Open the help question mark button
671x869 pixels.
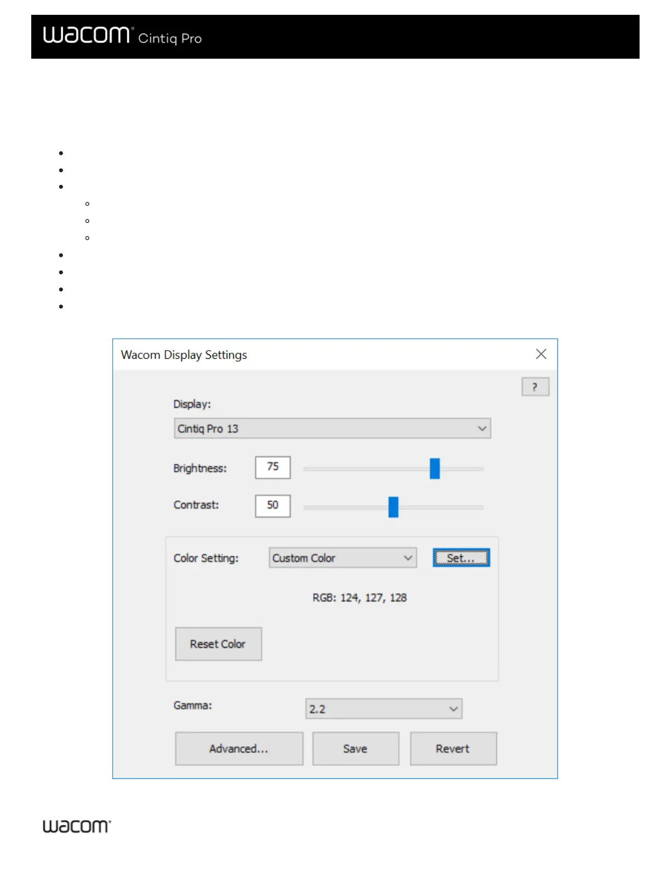click(535, 387)
